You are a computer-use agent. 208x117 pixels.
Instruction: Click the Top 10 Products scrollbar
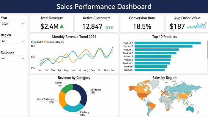pyautogui.click(x=207, y=49)
